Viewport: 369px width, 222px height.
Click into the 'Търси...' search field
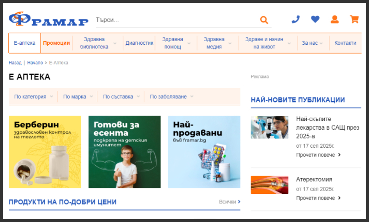point(175,20)
